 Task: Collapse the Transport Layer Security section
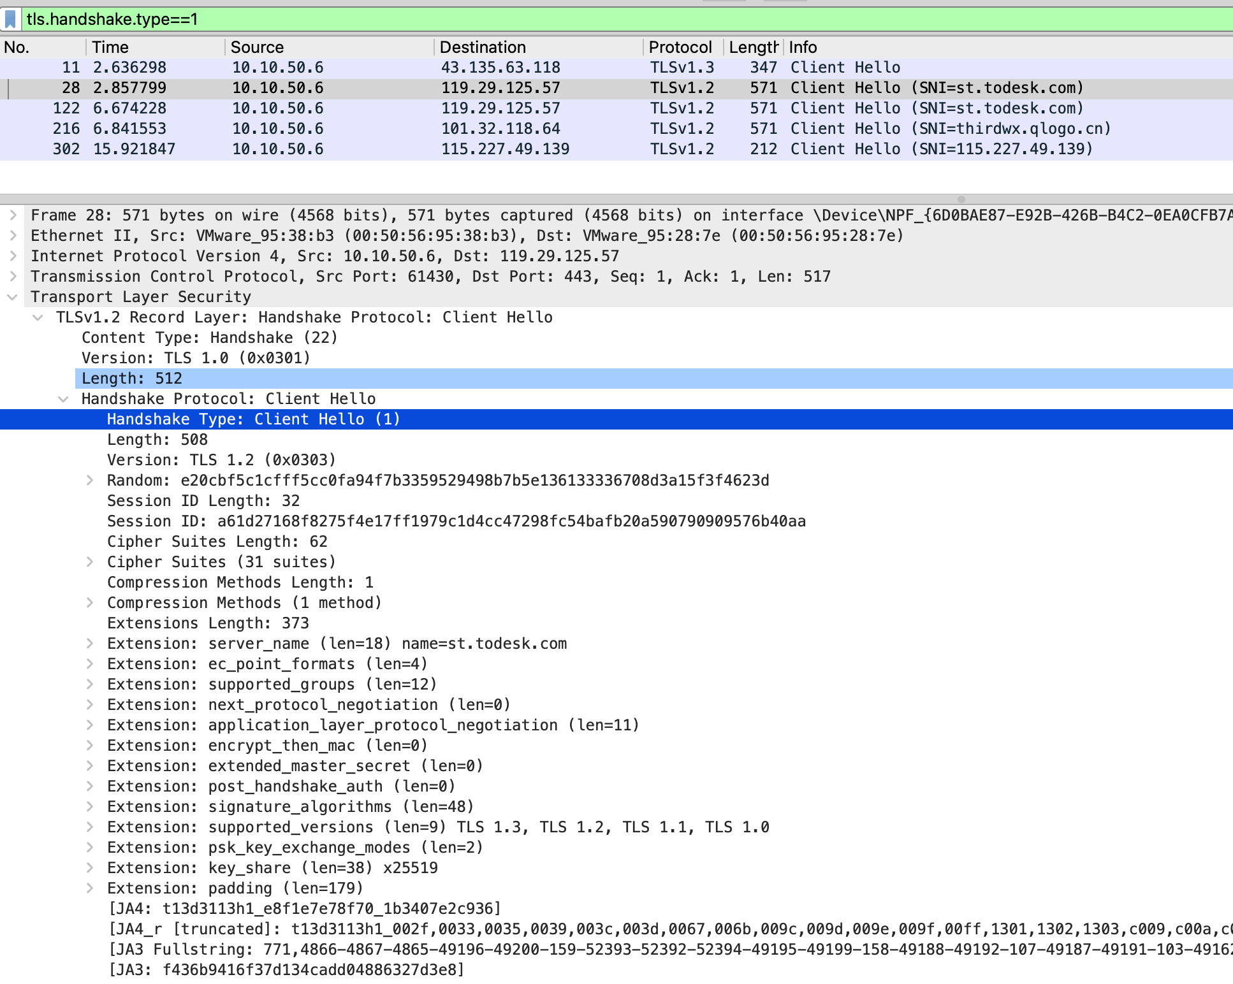coord(13,297)
